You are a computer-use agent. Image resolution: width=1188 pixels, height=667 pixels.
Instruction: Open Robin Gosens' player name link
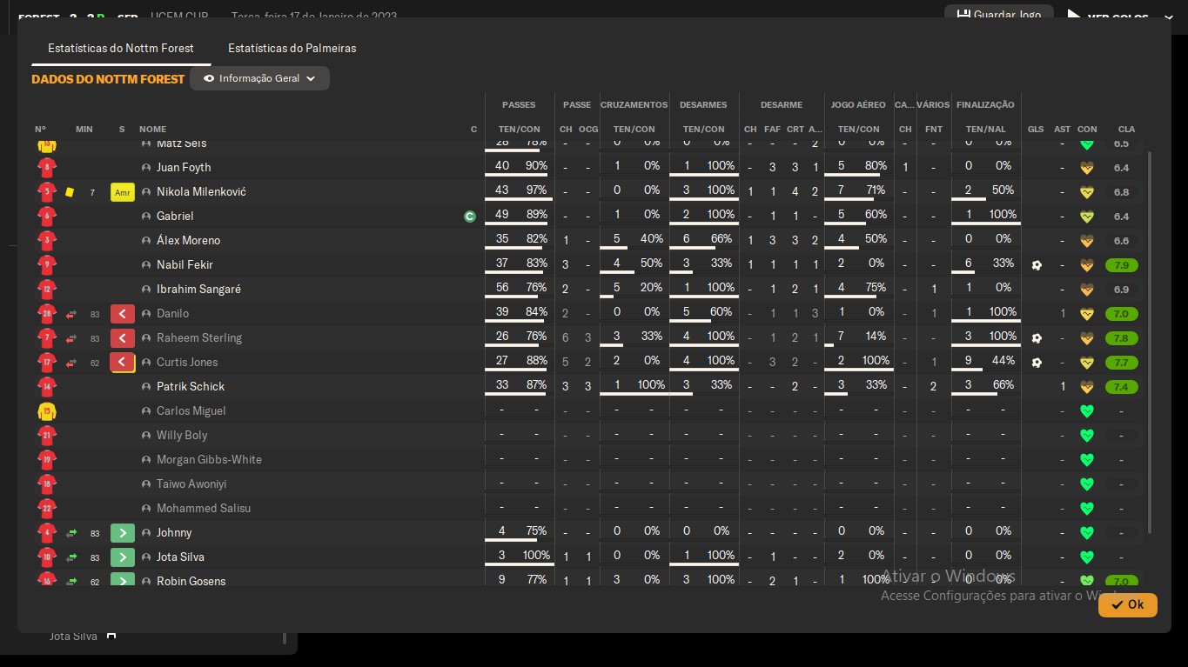click(191, 582)
